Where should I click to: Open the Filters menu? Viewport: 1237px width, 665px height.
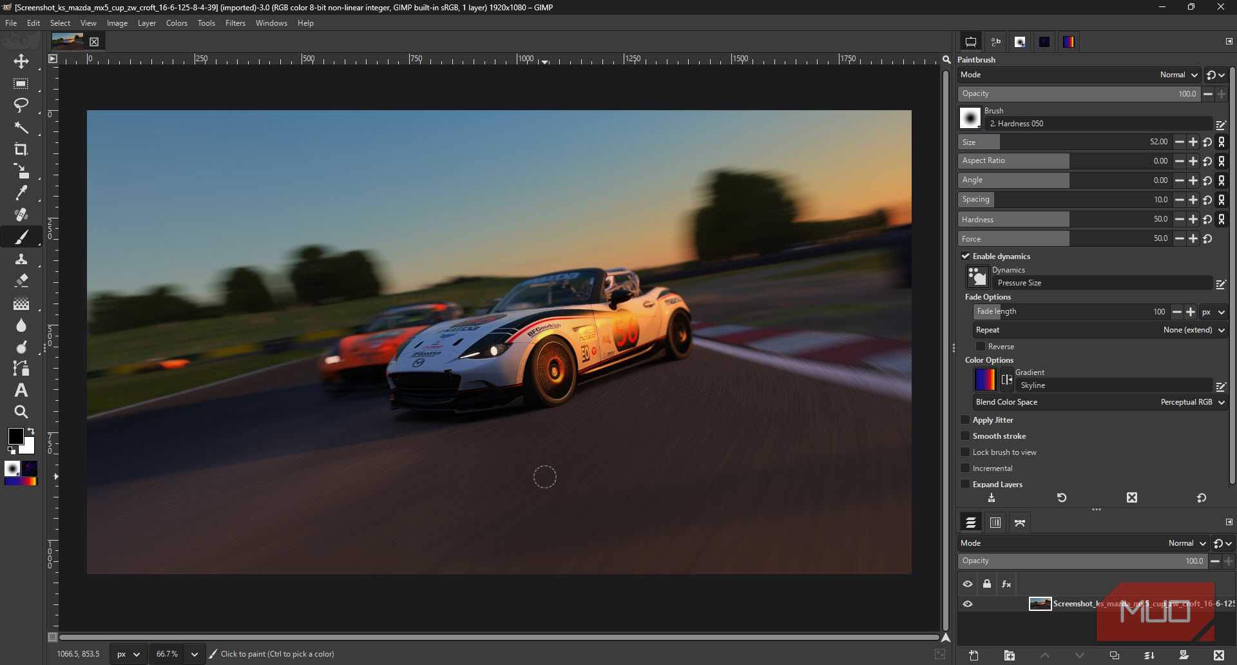click(235, 23)
